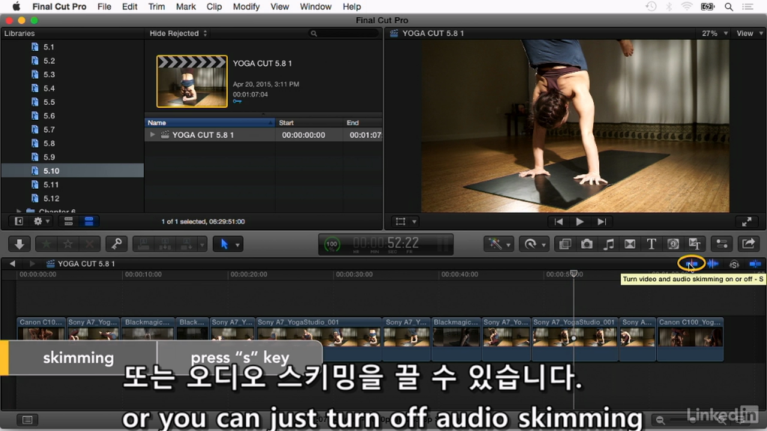Enter full screen playback in viewer
Image resolution: width=767 pixels, height=431 pixels.
747,221
